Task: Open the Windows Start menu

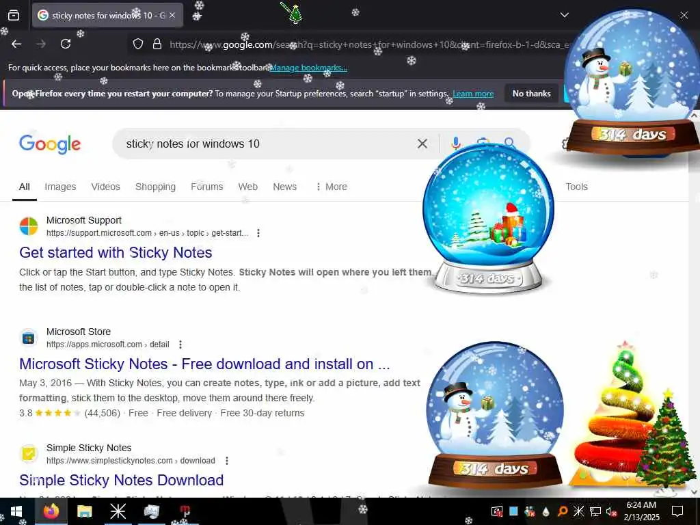Action: [16, 511]
